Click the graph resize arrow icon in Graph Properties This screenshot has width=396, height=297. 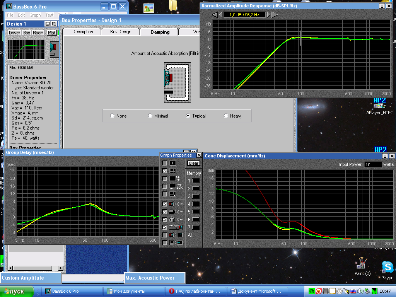(173, 194)
